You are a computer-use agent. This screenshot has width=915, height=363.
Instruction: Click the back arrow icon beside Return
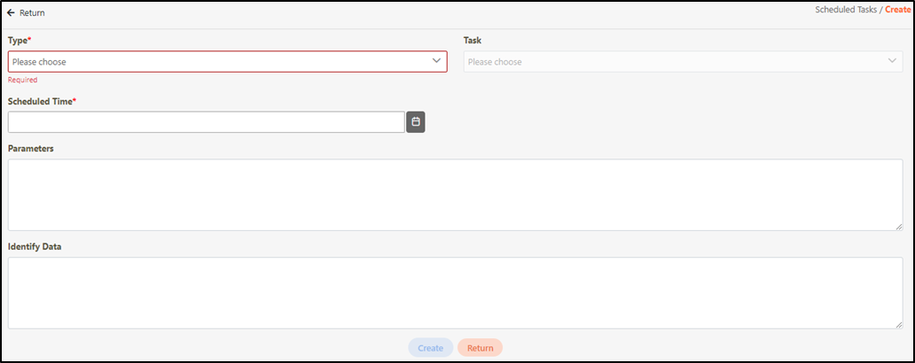[11, 13]
